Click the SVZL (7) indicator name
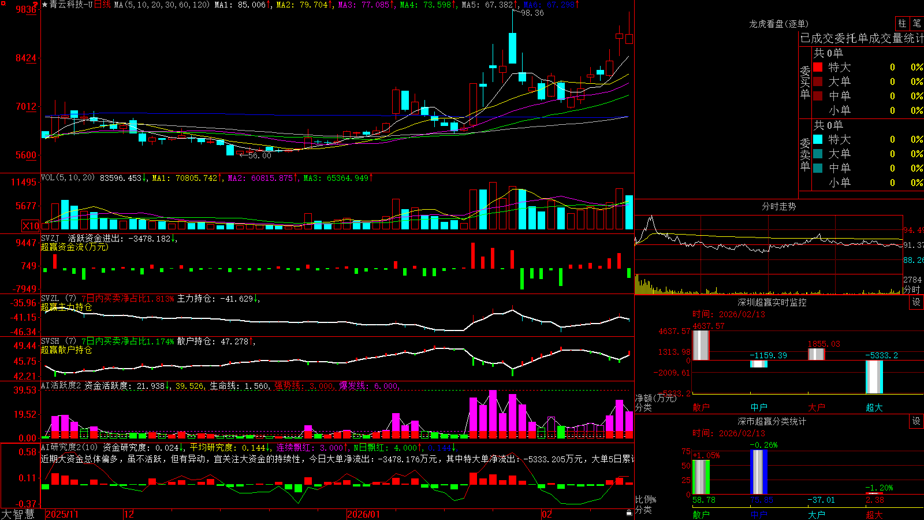The image size is (924, 520). click(x=58, y=299)
